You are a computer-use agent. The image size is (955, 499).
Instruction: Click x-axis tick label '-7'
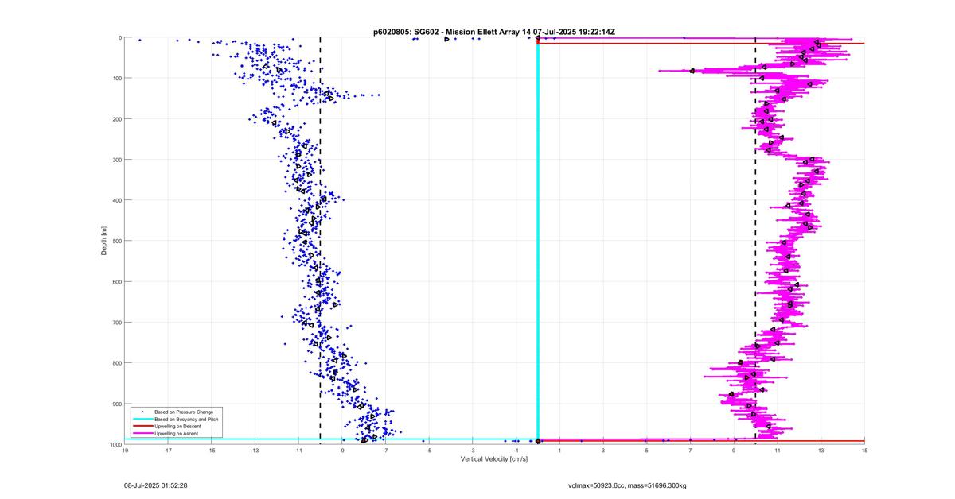[385, 451]
